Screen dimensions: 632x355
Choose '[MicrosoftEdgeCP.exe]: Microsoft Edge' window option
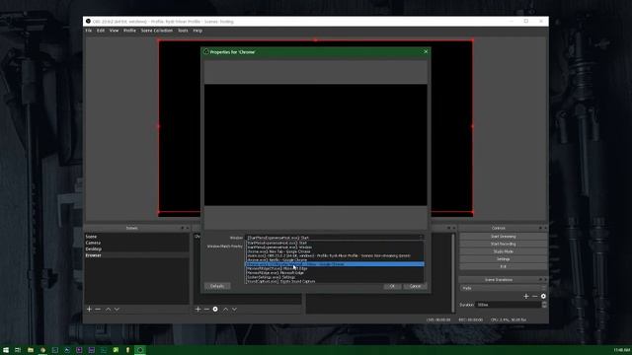point(335,268)
